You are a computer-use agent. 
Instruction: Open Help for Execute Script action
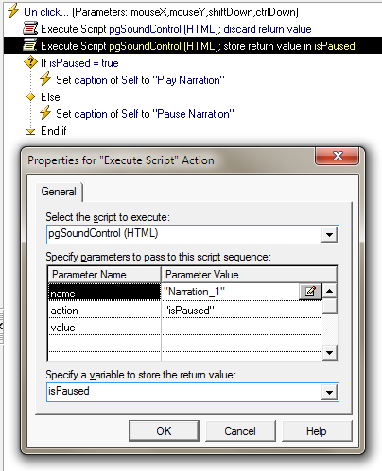point(317,430)
